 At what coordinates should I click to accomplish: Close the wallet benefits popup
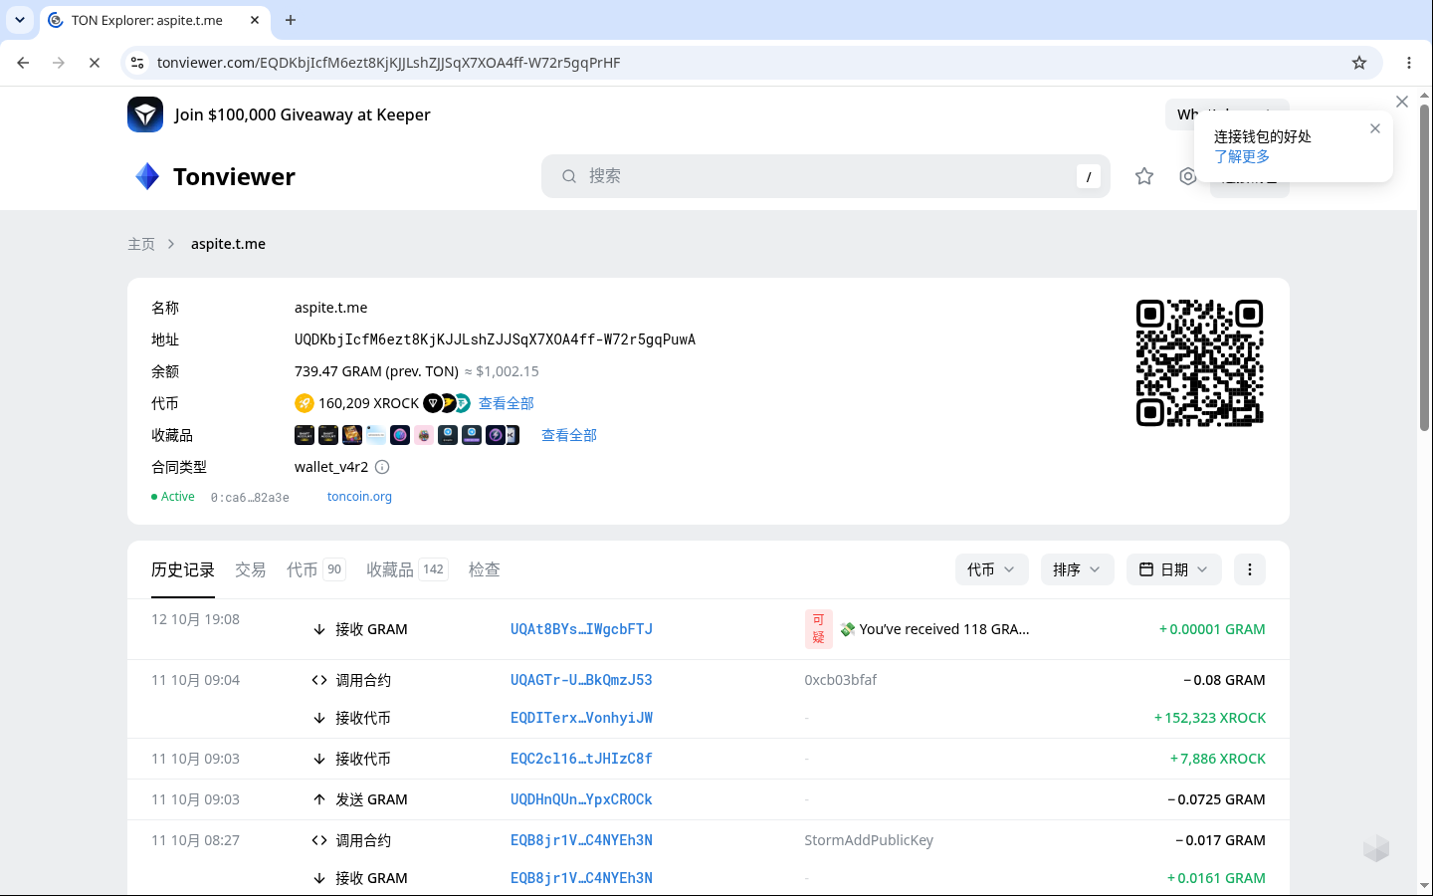1375,128
